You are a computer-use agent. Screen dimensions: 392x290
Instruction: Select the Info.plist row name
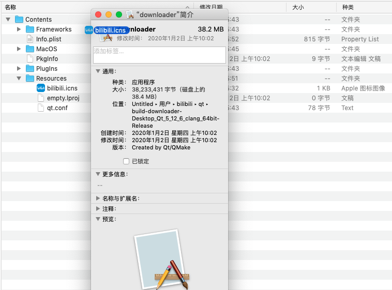pyautogui.click(x=49, y=39)
